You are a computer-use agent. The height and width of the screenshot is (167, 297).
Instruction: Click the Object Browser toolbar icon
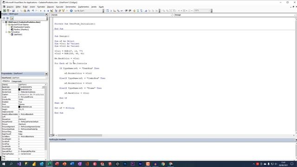pyautogui.click(x=63, y=11)
